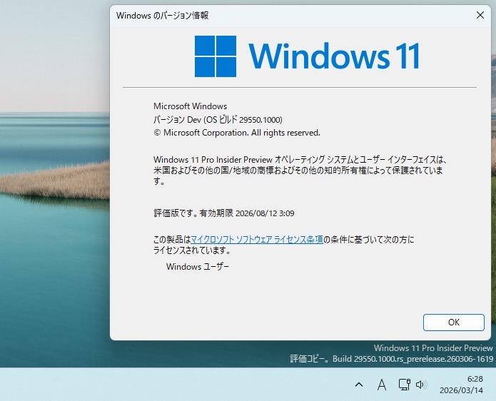Click the Windows のバージョン情報 title text

tap(162, 15)
